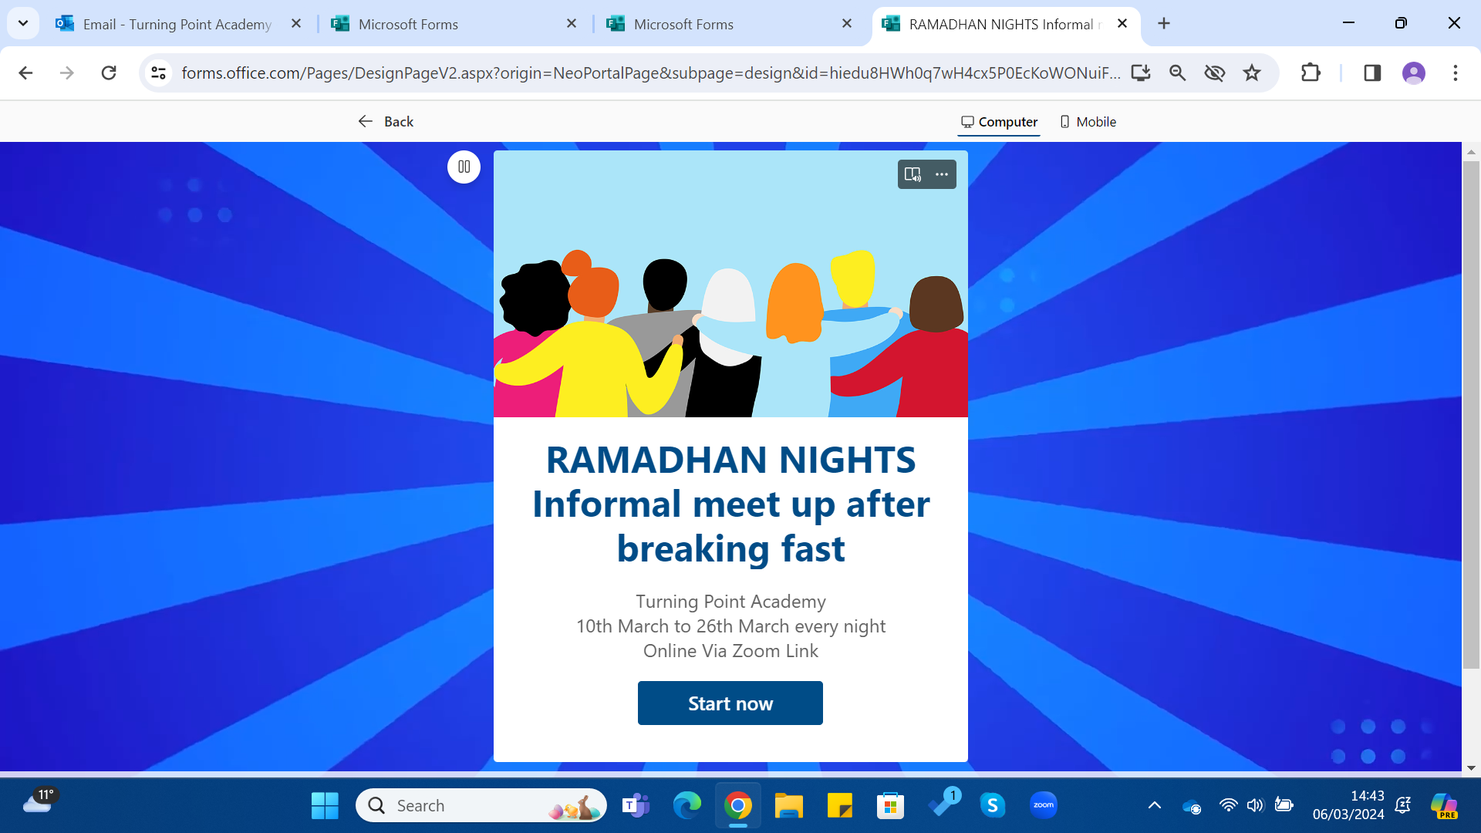Open the three-dots more options menu on the form
Viewport: 1481px width, 833px height.
pyautogui.click(x=942, y=174)
